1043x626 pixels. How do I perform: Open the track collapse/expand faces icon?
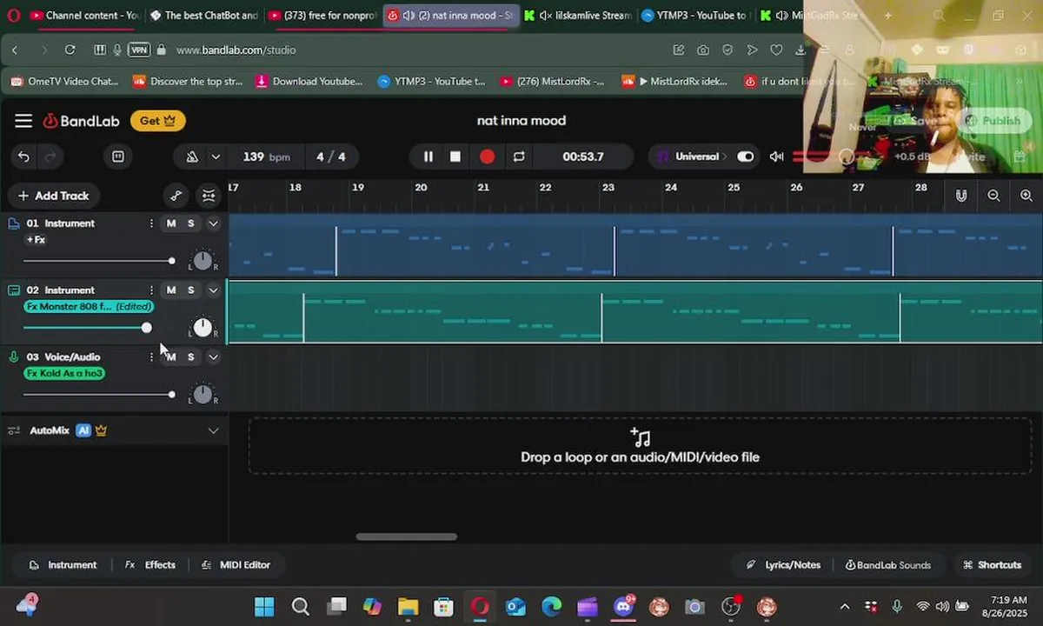point(209,196)
